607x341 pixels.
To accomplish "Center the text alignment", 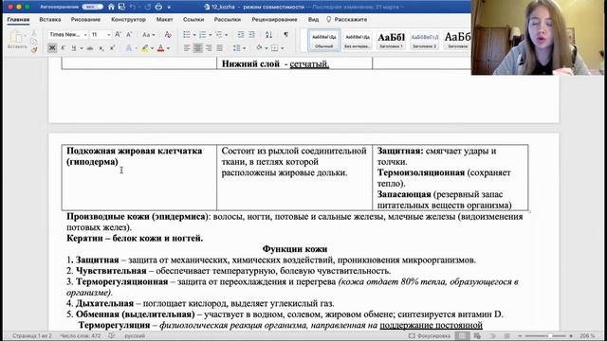I will (x=198, y=48).
